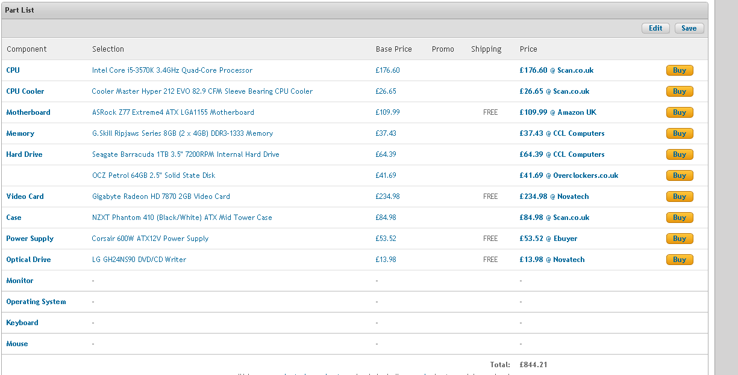Open Corsair 600W ATX12V product link
This screenshot has width=738, height=375.
click(150, 239)
